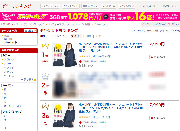Click the star お気に入り button for third product
Image resolution: width=180 pixels, height=131 pixels.
point(158,118)
